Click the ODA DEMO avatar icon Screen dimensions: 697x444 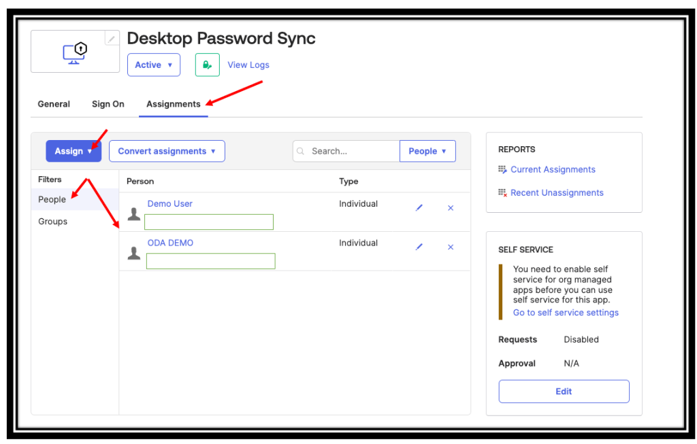click(x=134, y=253)
